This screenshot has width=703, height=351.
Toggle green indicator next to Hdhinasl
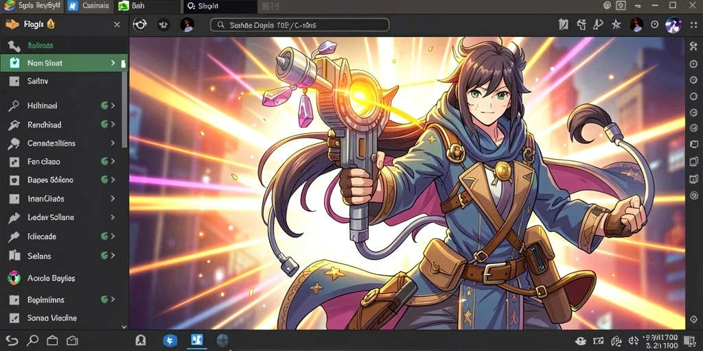pos(104,106)
